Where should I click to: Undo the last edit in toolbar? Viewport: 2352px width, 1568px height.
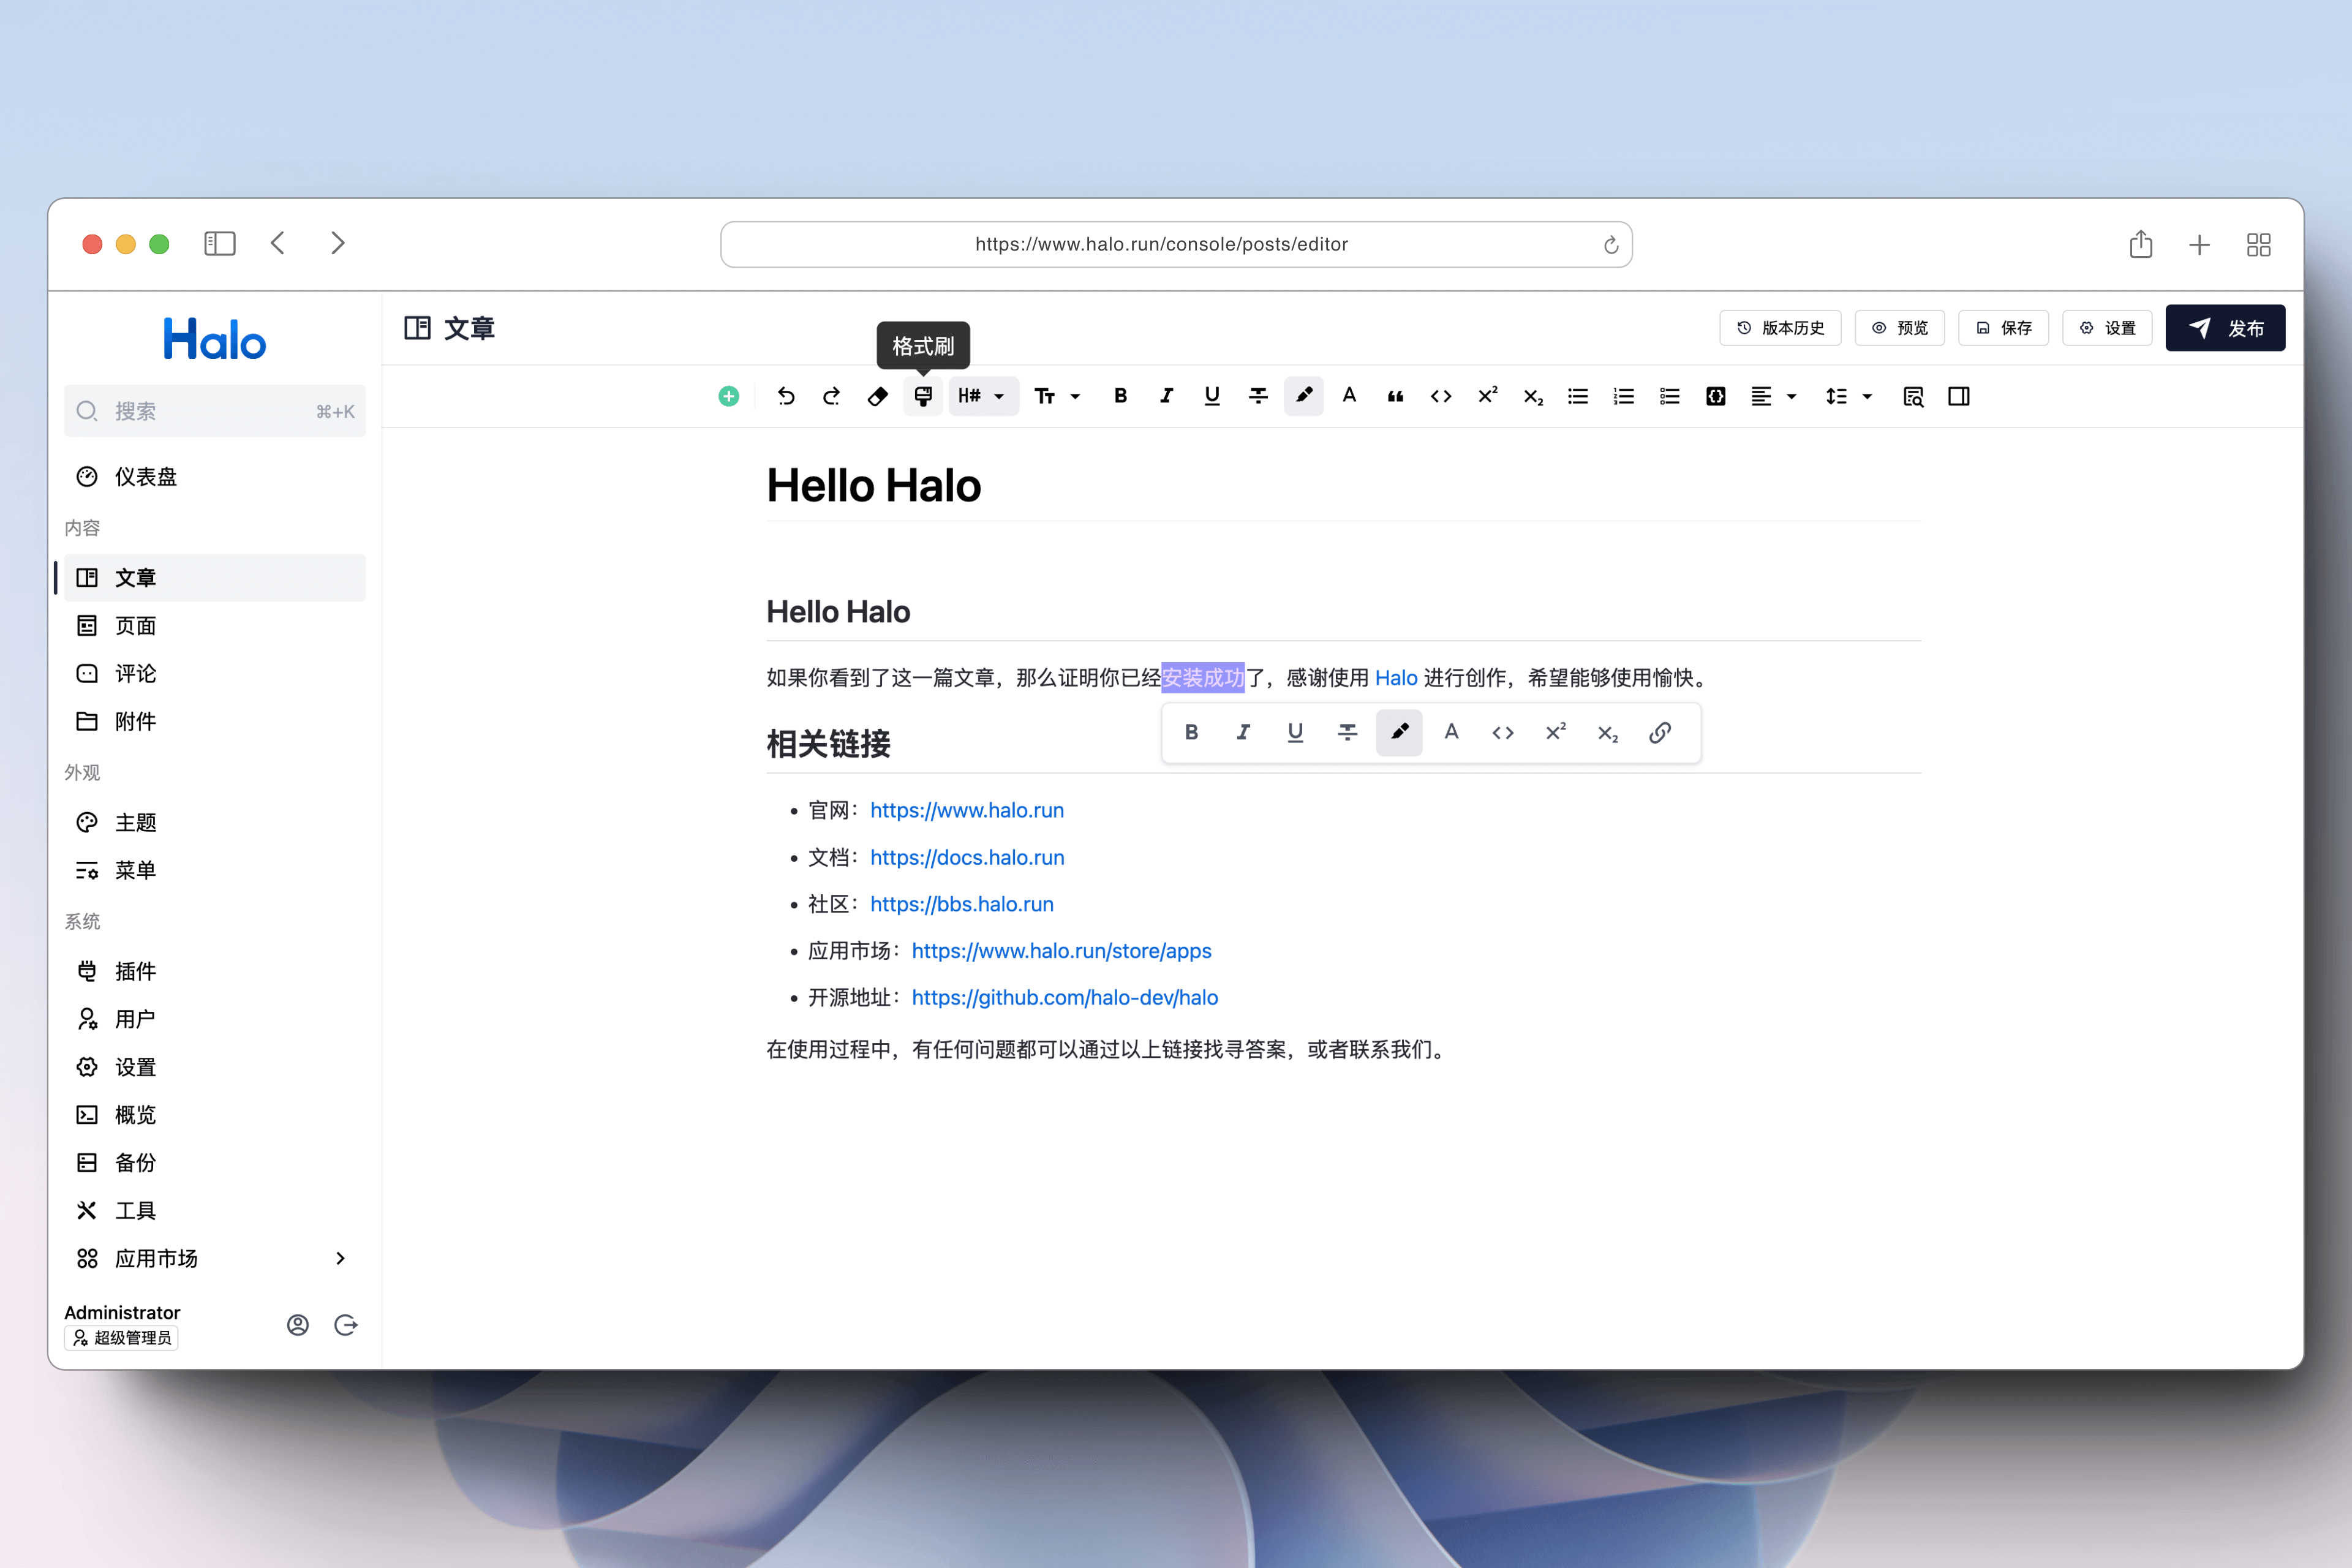tap(786, 396)
